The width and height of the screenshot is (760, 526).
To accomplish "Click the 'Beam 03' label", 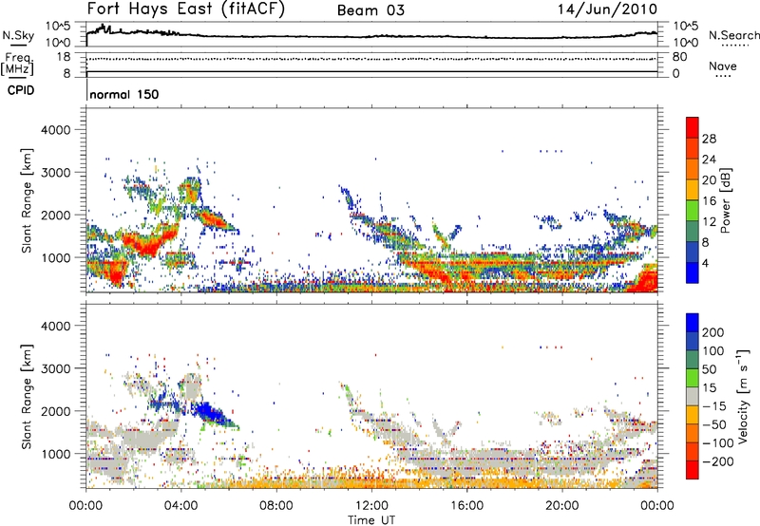I will pyautogui.click(x=370, y=10).
